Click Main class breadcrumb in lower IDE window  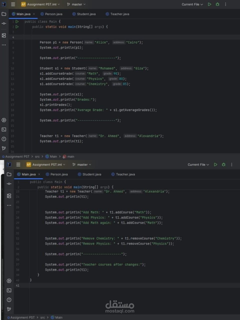point(57,317)
